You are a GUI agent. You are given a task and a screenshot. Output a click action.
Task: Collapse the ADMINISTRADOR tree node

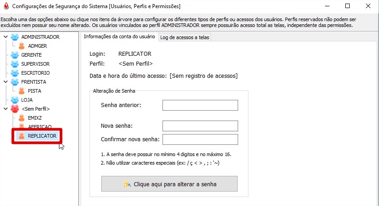click(5, 37)
